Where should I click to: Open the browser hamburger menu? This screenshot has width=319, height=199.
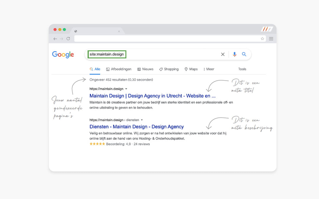tap(271, 39)
